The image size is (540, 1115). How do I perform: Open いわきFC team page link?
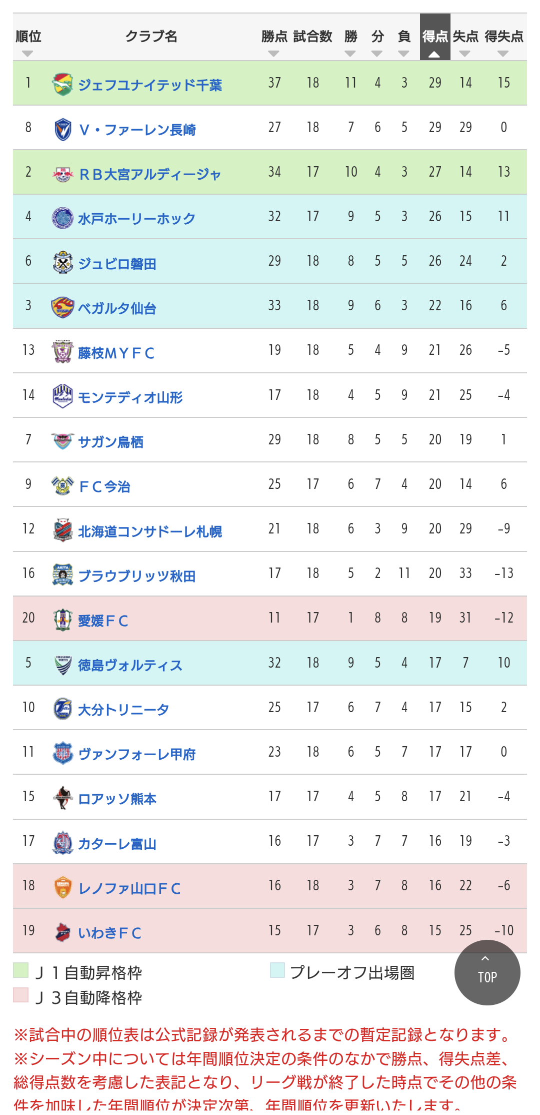click(x=109, y=933)
